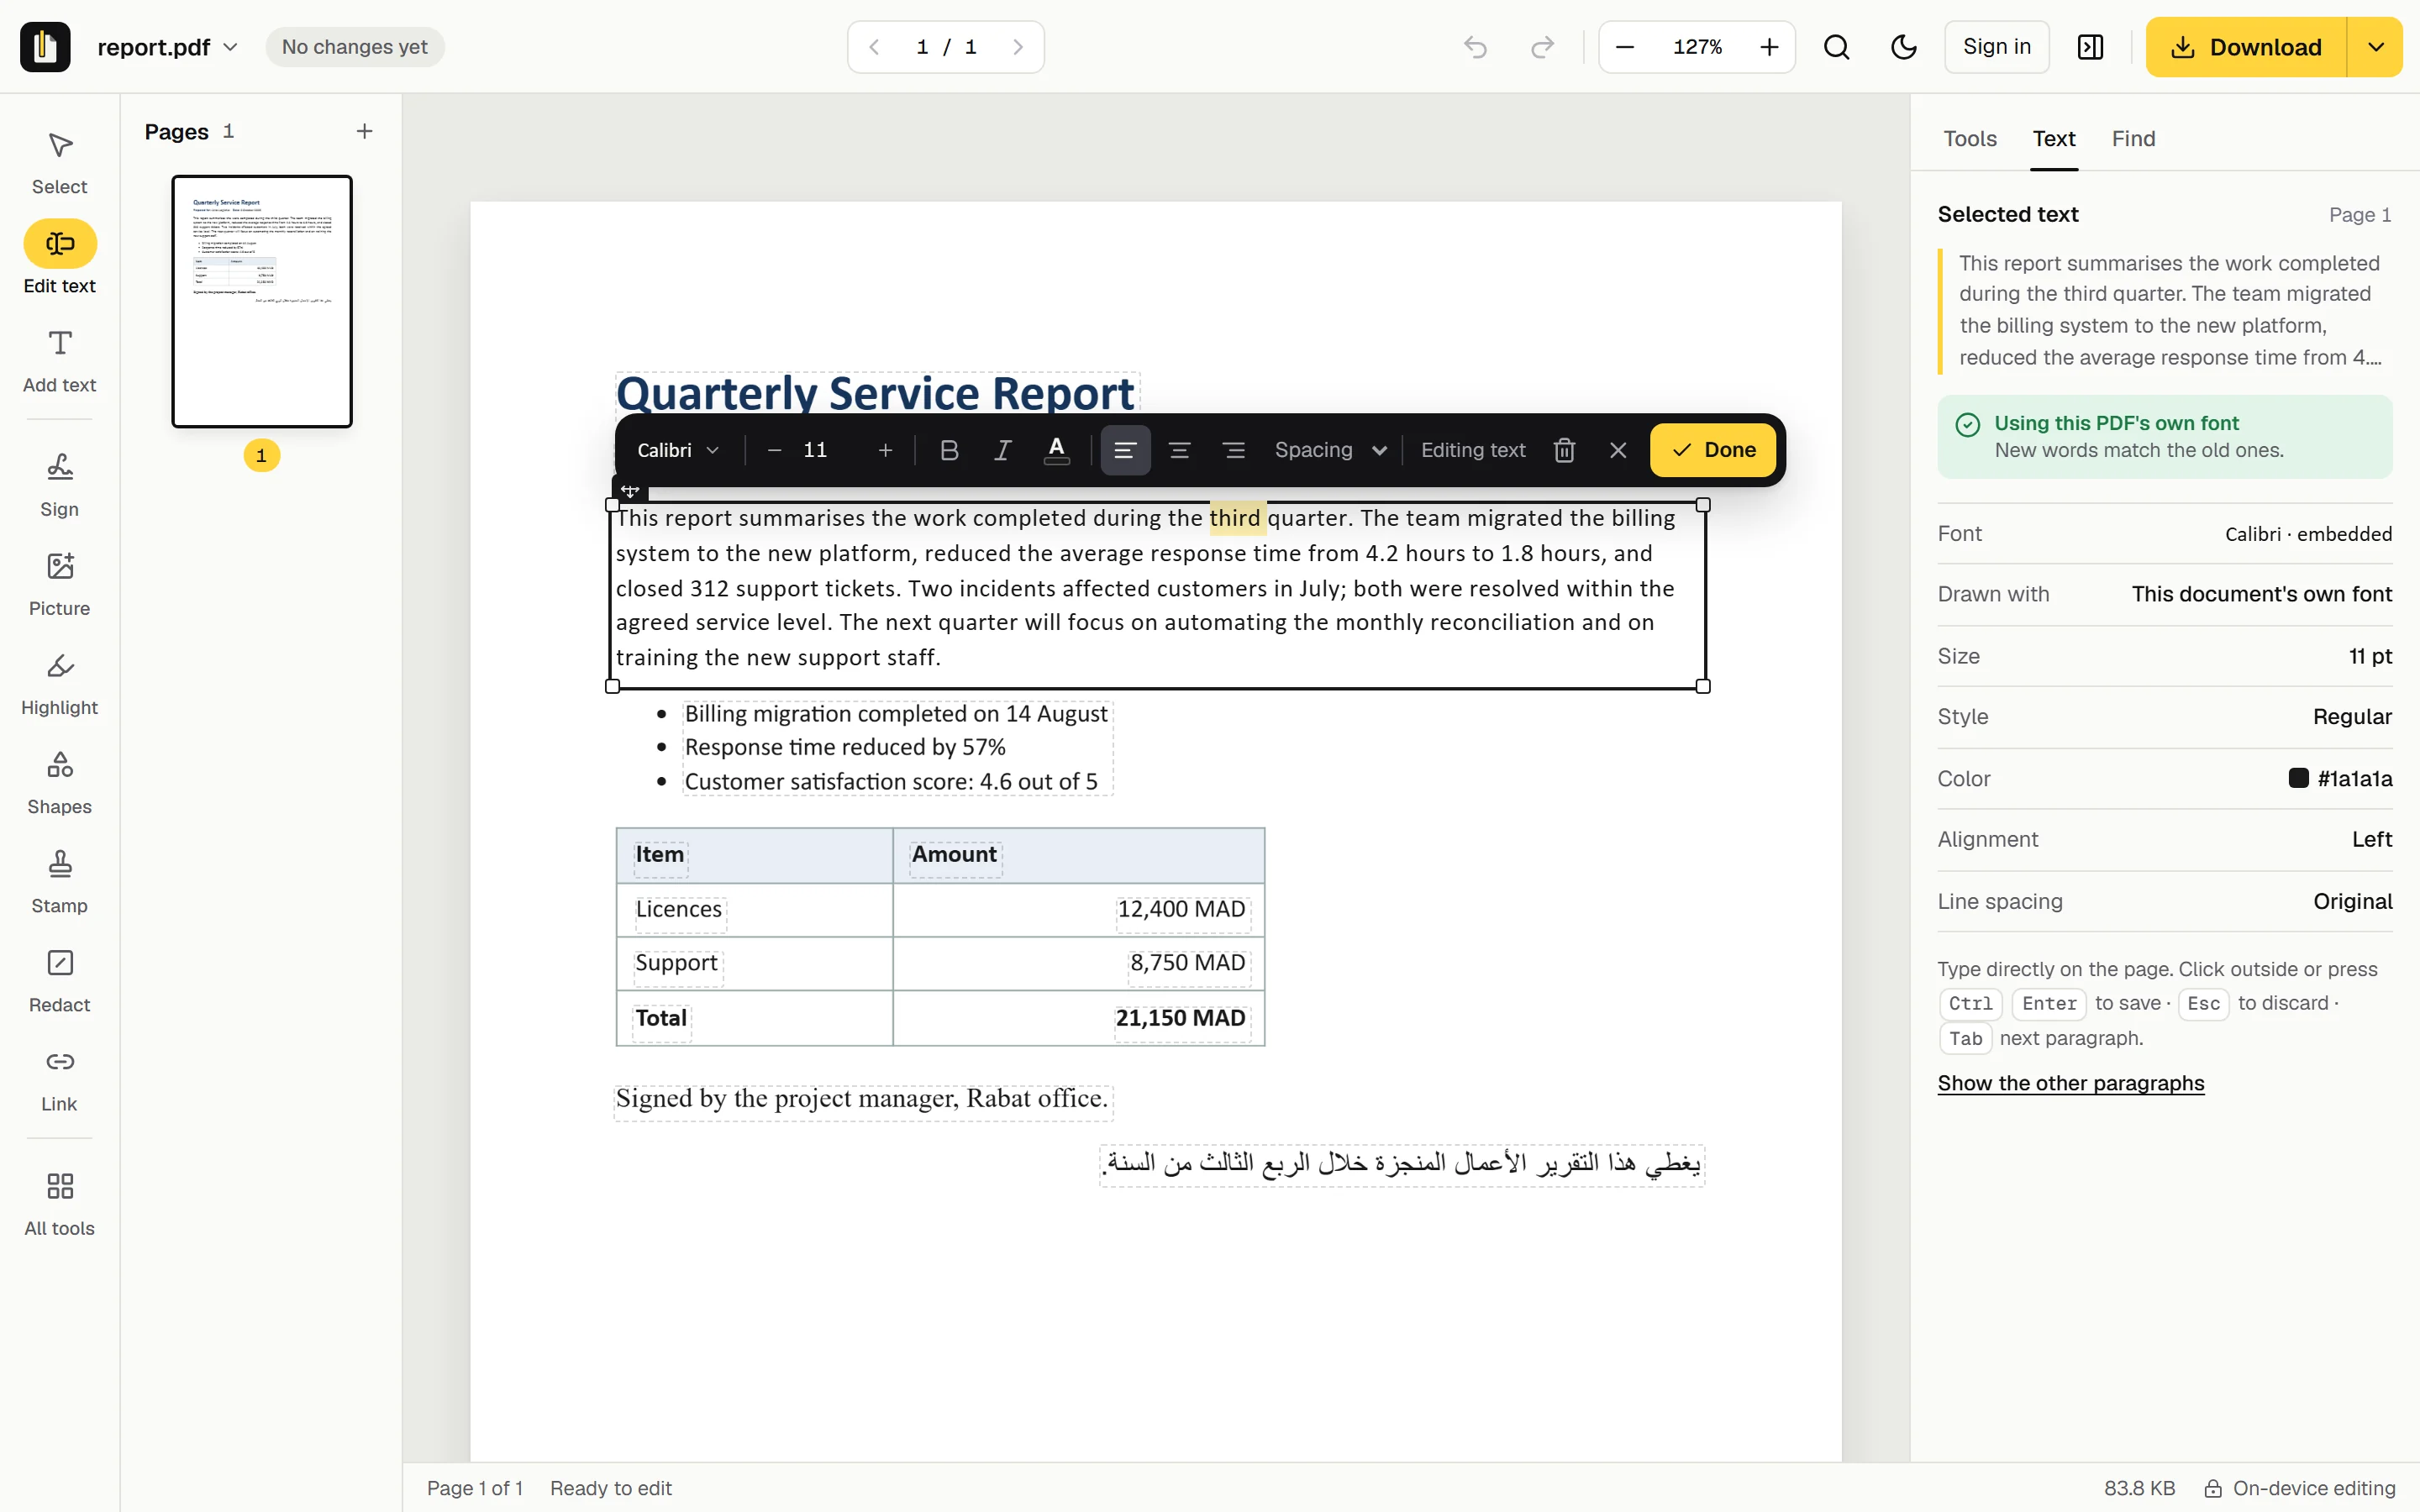This screenshot has height=1512, width=2420.
Task: Click the Edit text tool tab
Action: tap(59, 258)
